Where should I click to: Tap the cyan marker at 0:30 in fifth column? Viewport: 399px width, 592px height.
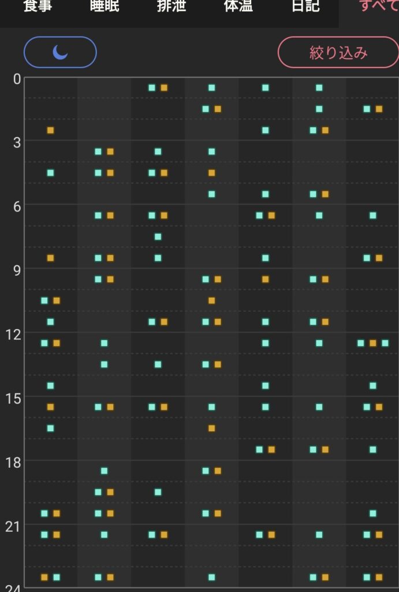(265, 88)
